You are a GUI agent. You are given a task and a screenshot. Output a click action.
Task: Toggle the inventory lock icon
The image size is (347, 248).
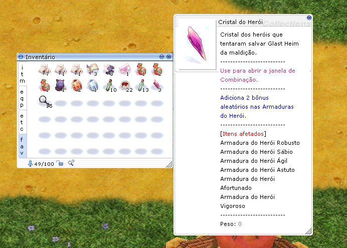60,163
